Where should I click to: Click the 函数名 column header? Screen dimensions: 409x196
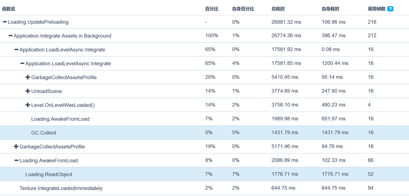coord(9,9)
